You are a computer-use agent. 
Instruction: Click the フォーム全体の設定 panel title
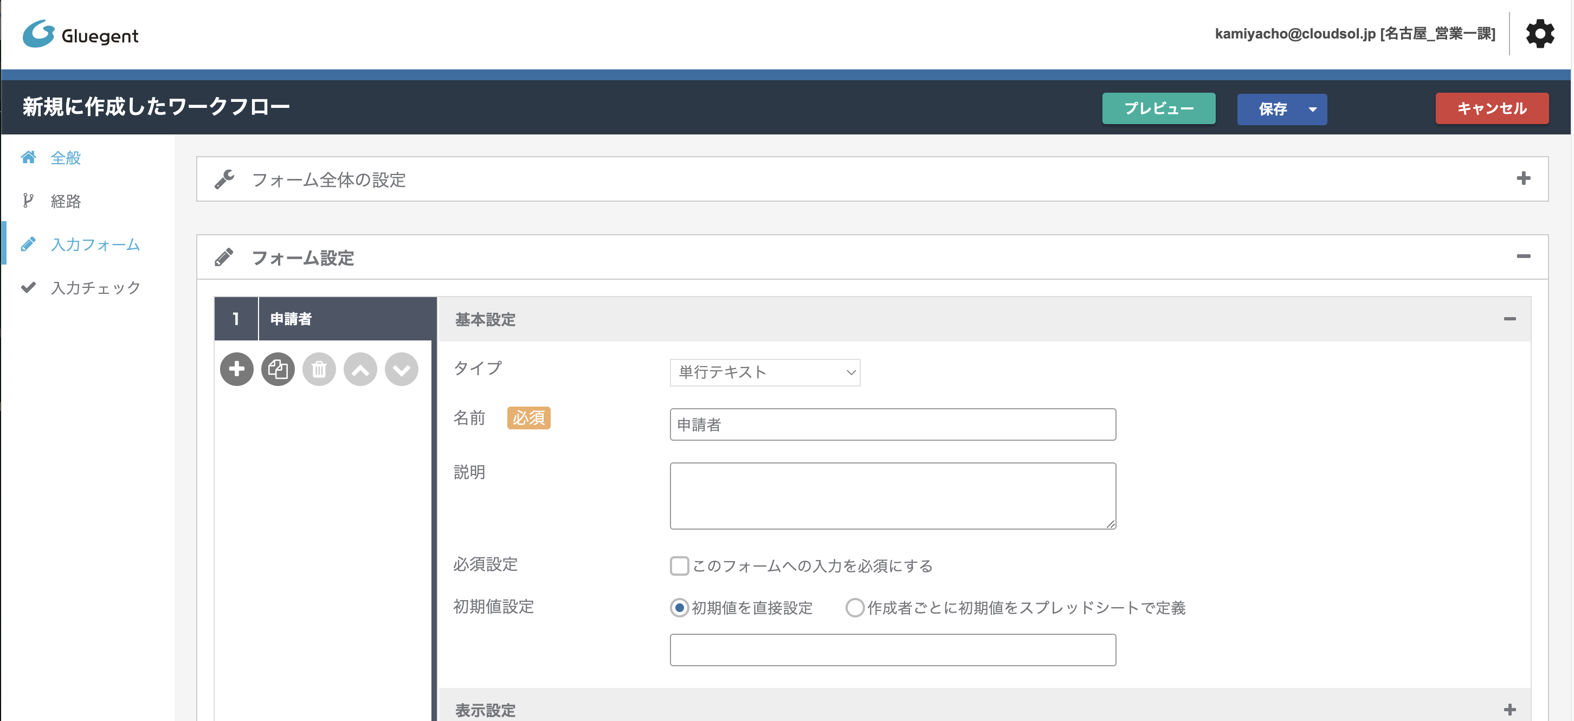[329, 179]
